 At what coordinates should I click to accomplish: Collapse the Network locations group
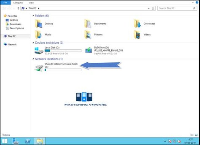(33, 59)
